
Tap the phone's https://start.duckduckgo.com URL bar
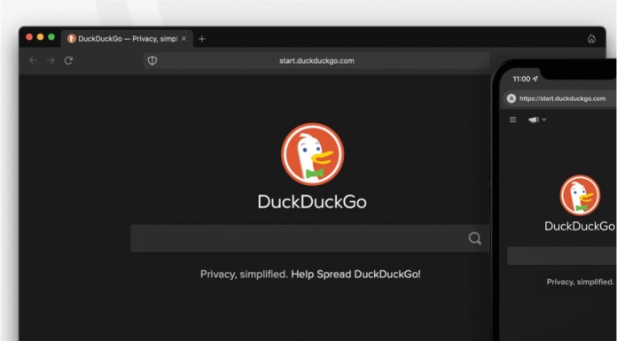[x=560, y=98]
